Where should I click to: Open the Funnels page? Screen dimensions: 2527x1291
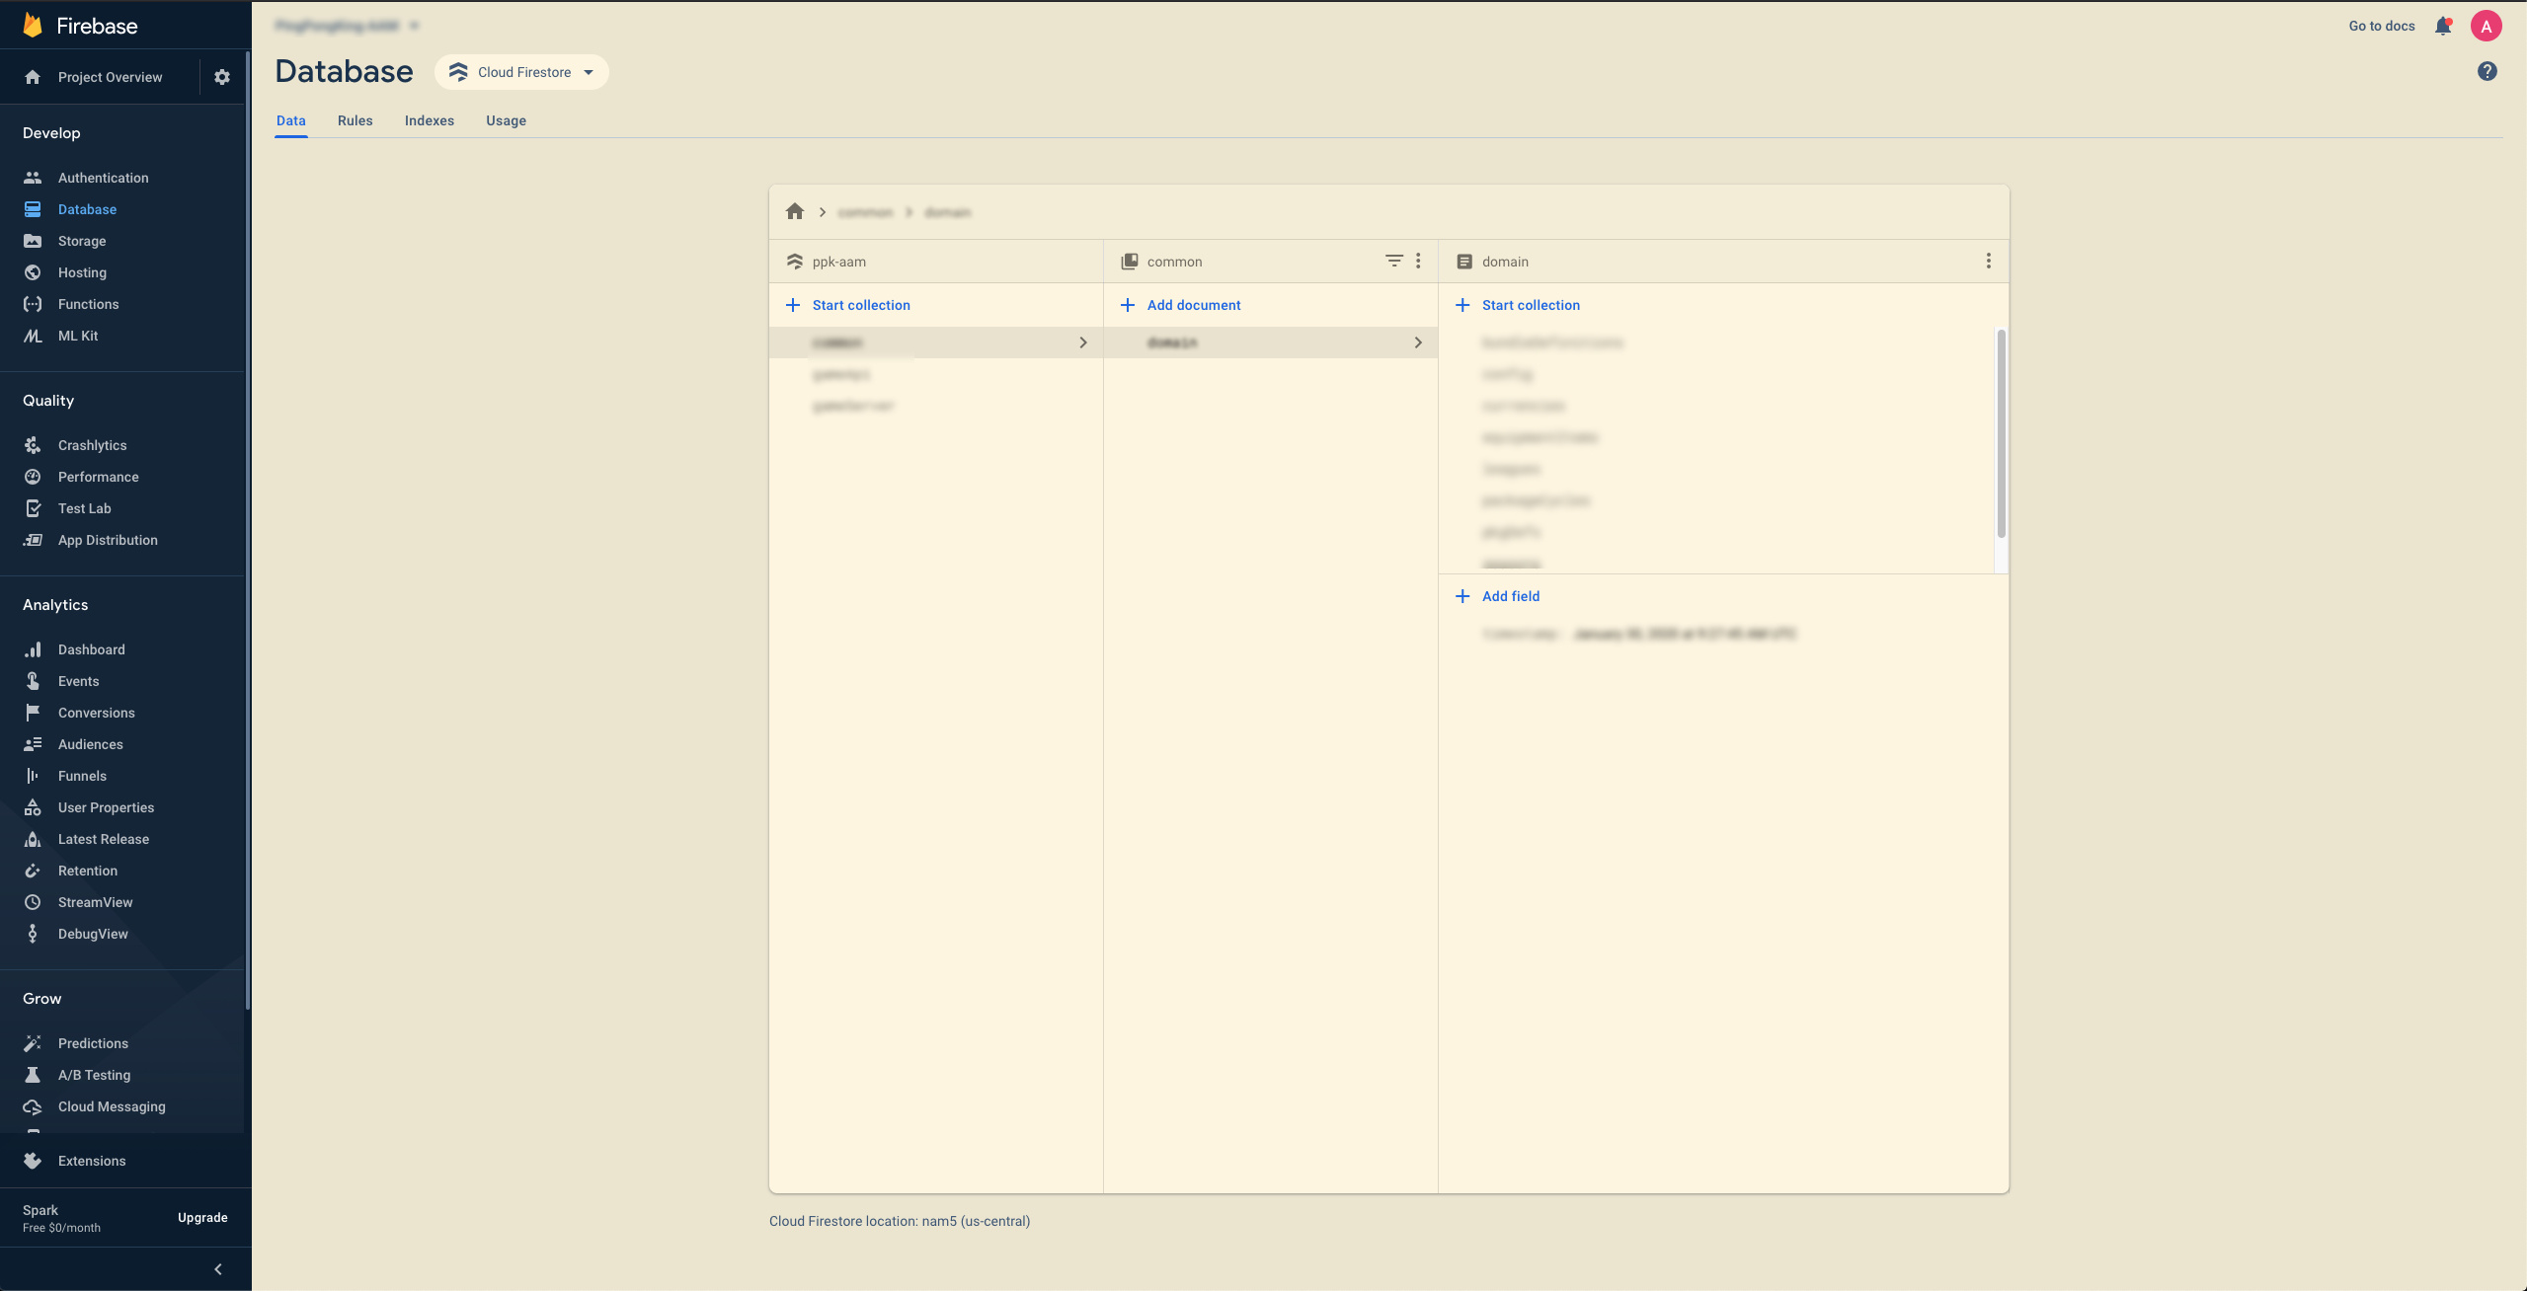[x=82, y=776]
